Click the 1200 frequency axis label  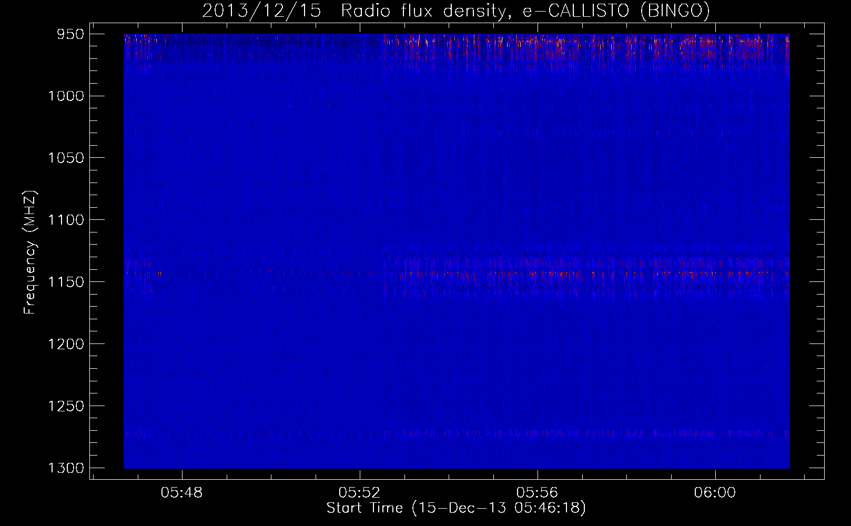(66, 345)
